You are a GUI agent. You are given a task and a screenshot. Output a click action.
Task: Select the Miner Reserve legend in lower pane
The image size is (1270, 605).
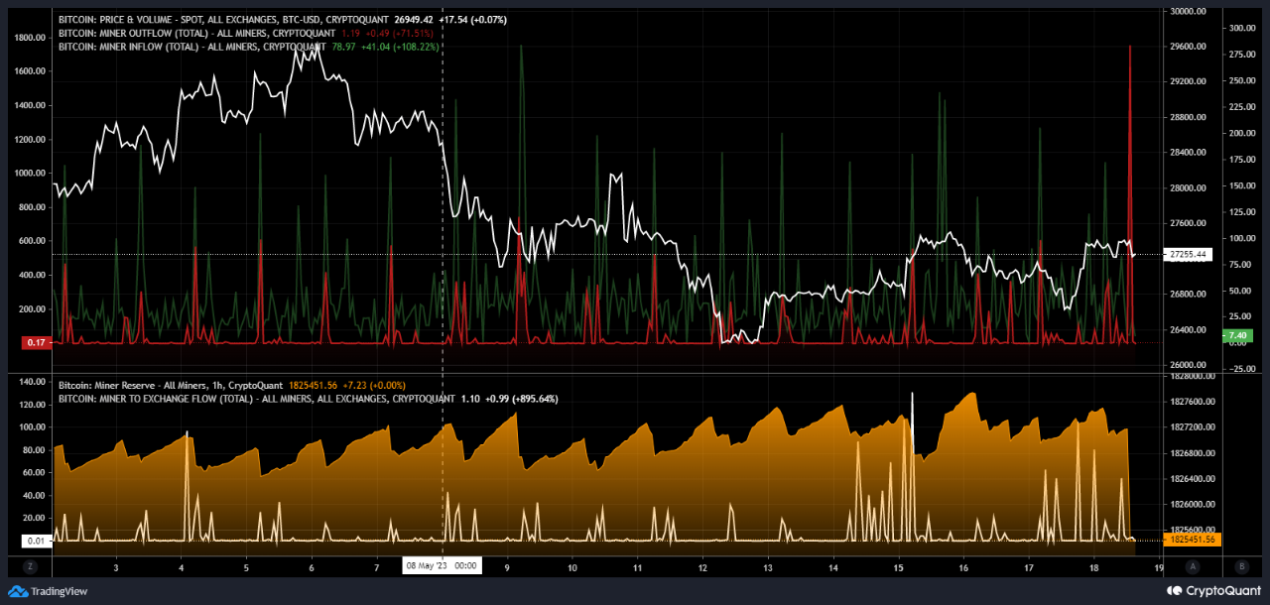171,385
